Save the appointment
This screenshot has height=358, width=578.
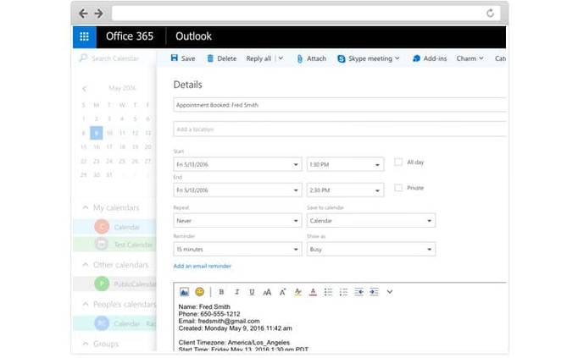[x=183, y=58]
